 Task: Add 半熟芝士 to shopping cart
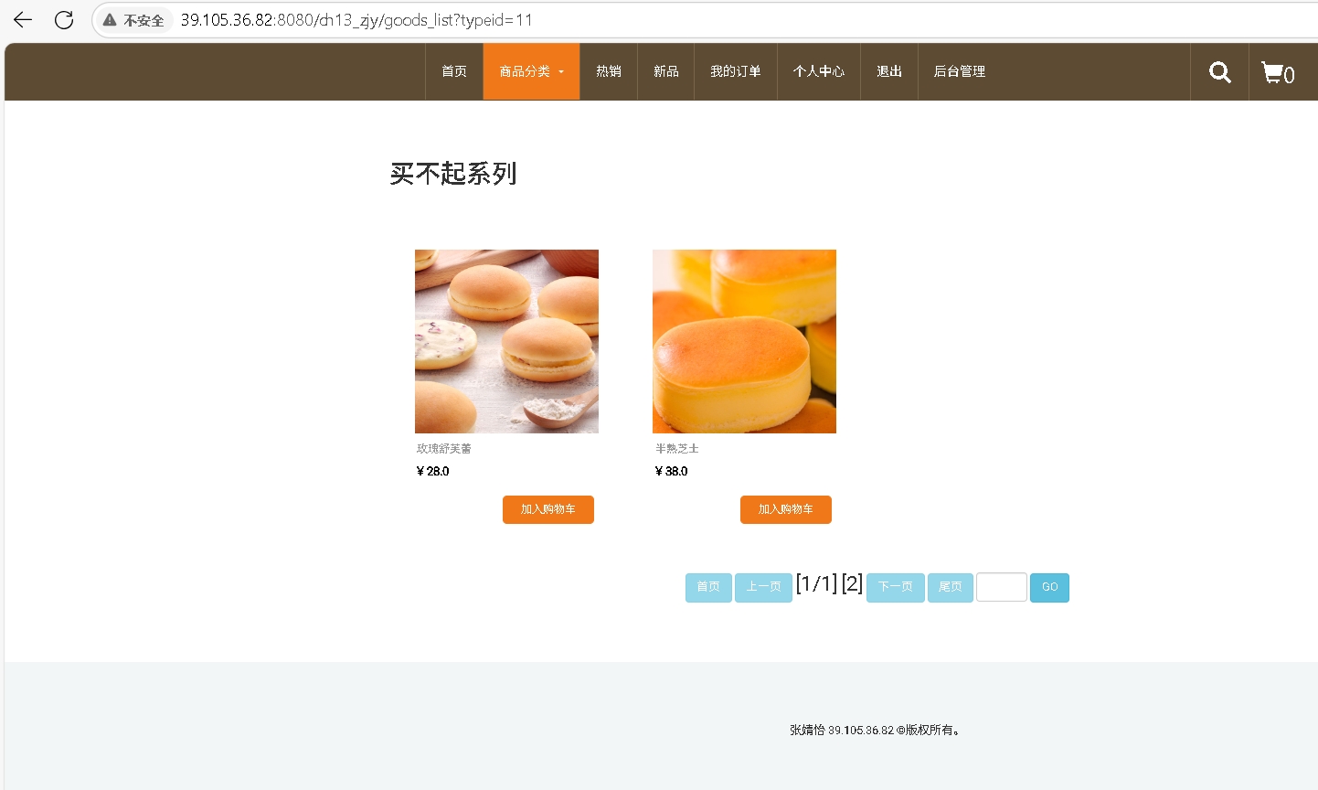click(786, 509)
